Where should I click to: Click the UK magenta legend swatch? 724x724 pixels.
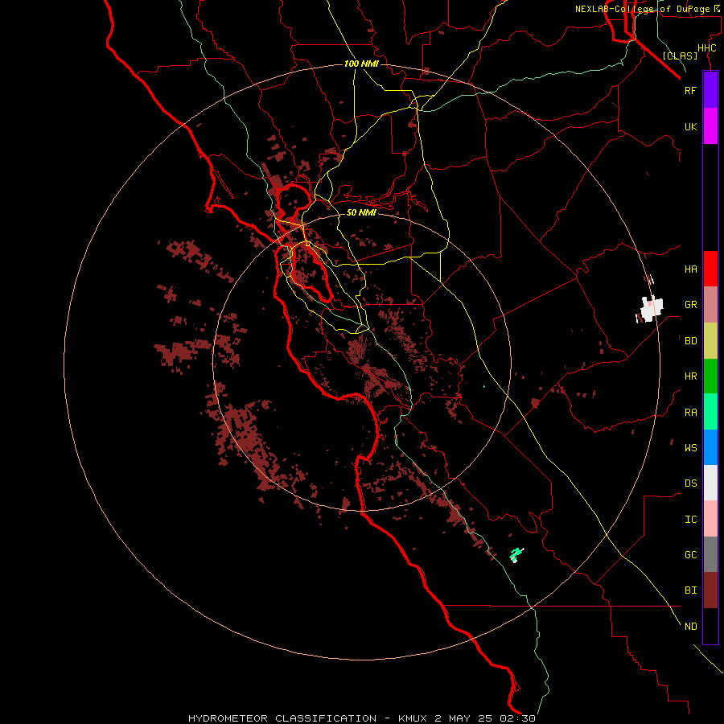[710, 126]
